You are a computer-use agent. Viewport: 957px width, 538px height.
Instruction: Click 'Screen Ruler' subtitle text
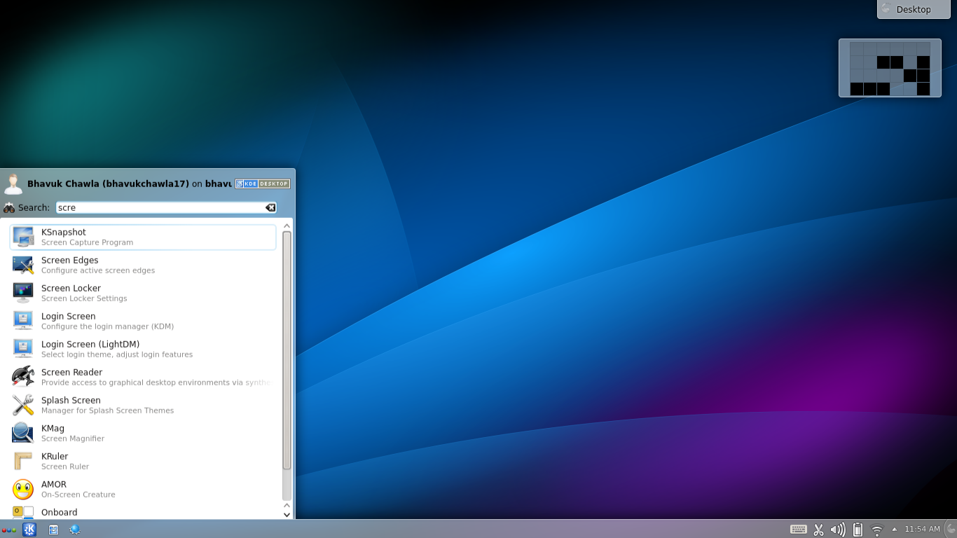[x=65, y=467]
